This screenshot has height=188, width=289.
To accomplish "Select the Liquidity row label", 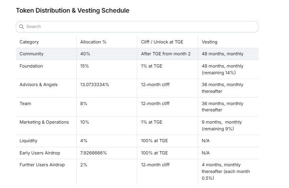I will (x=28, y=141).
